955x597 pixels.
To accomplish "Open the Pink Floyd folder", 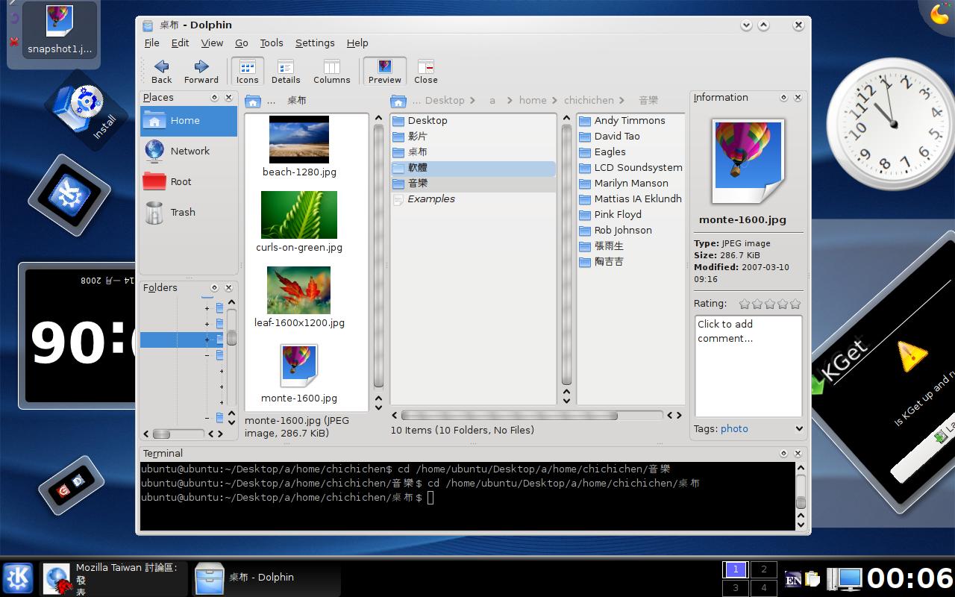I will (618, 215).
